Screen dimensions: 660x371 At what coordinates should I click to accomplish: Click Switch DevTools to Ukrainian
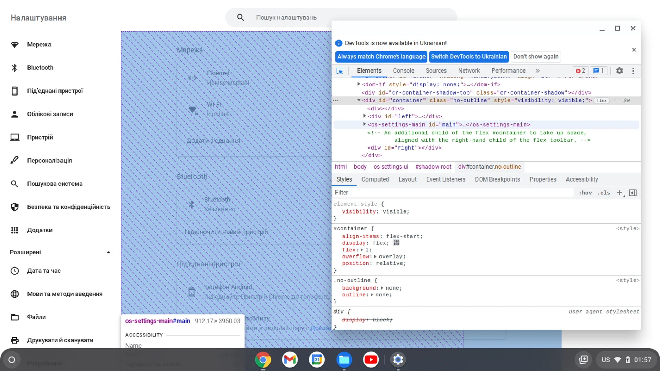469,56
